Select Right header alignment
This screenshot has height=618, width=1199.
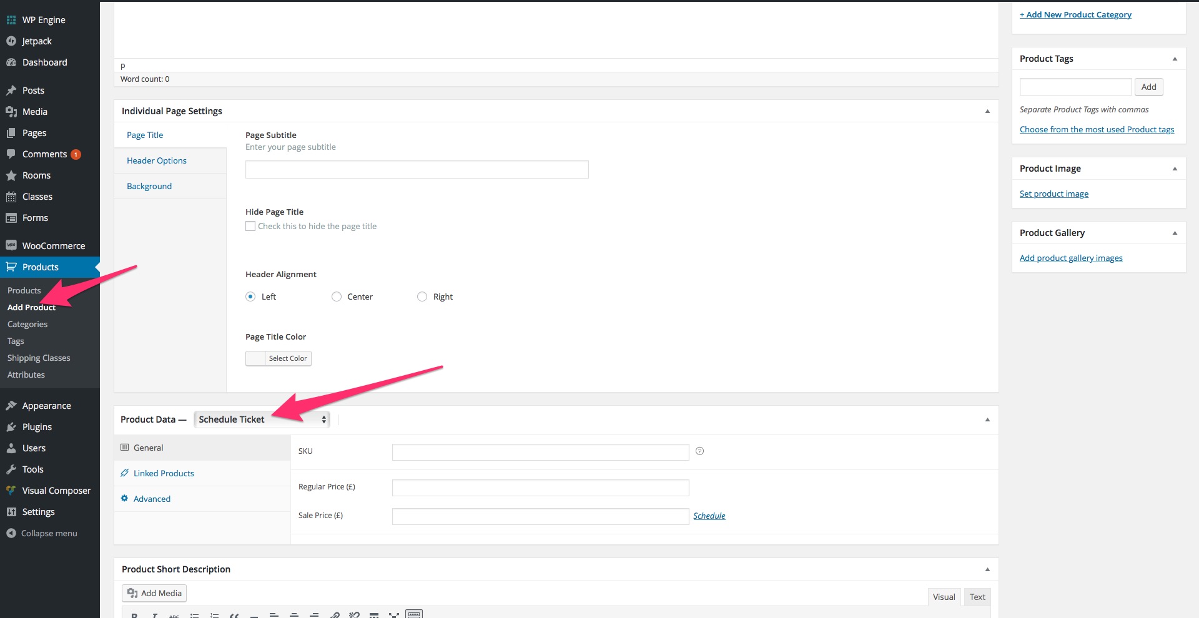422,297
